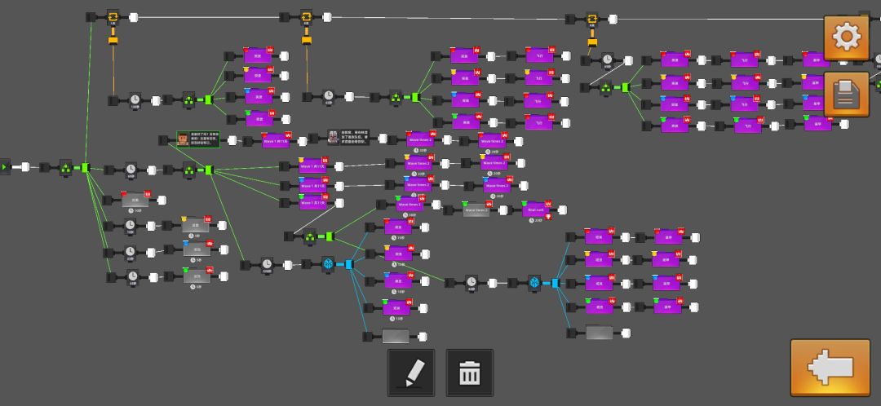Image resolution: width=881 pixels, height=406 pixels.
Task: Select yellow-flag purple node in leftmost top group
Action: coord(258,75)
